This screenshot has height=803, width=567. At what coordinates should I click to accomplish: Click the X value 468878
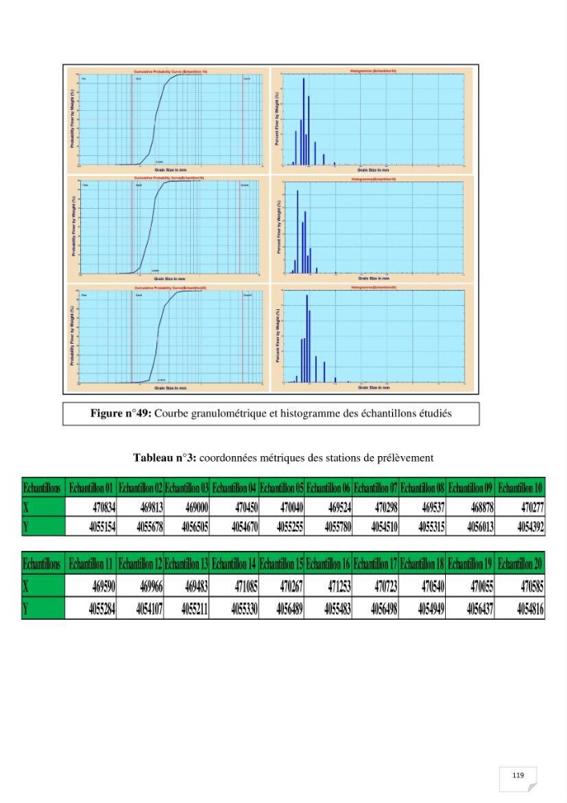coord(482,507)
